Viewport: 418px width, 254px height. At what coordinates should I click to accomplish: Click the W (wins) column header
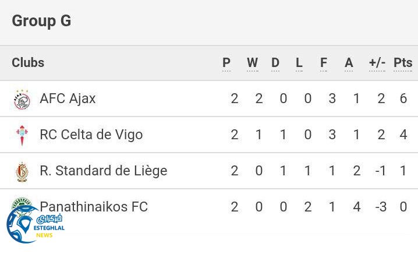252,63
